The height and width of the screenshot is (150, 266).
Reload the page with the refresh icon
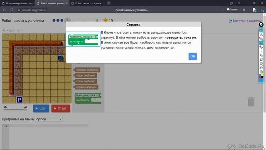(12, 10)
